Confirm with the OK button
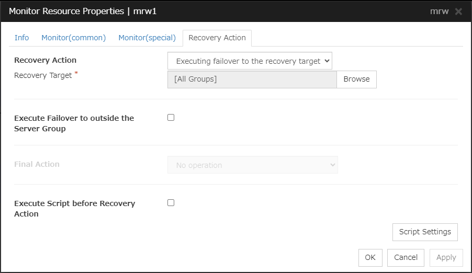The width and height of the screenshot is (472, 273). click(370, 257)
